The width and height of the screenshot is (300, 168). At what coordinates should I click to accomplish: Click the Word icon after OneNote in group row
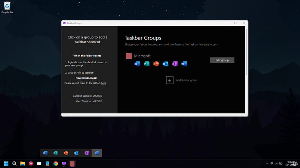pos(184,64)
